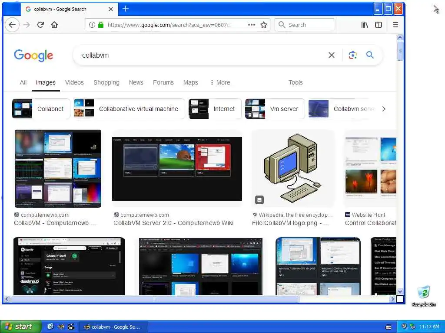Screen dimensions: 445x333
Task: Submit search with magnifier button
Action: [370, 55]
